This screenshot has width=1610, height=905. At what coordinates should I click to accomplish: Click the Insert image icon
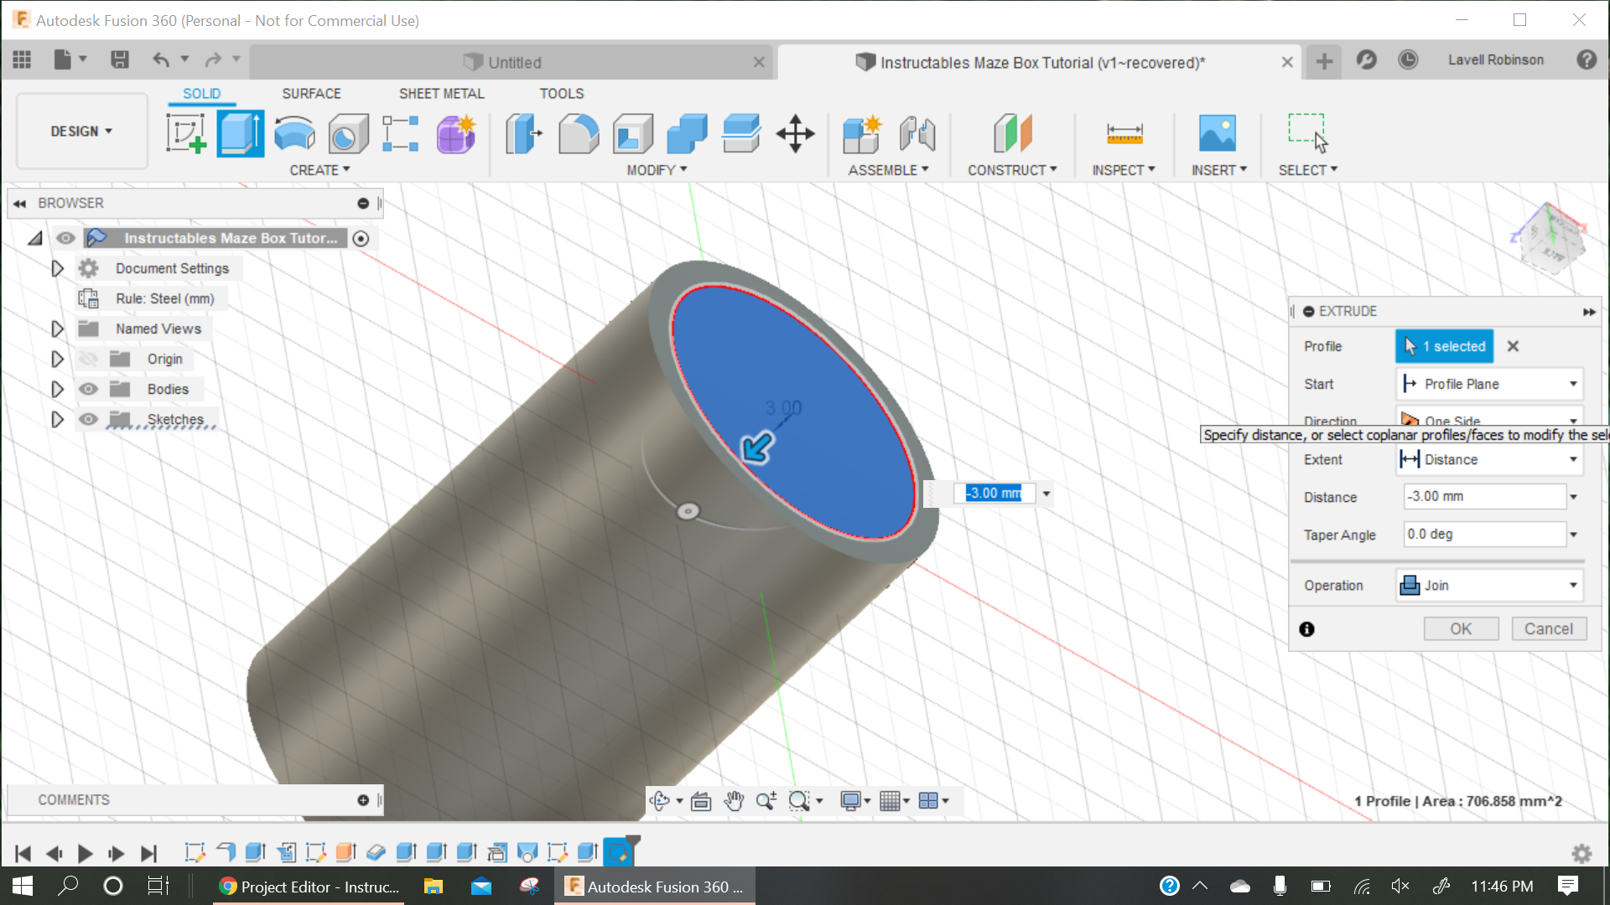coord(1218,134)
